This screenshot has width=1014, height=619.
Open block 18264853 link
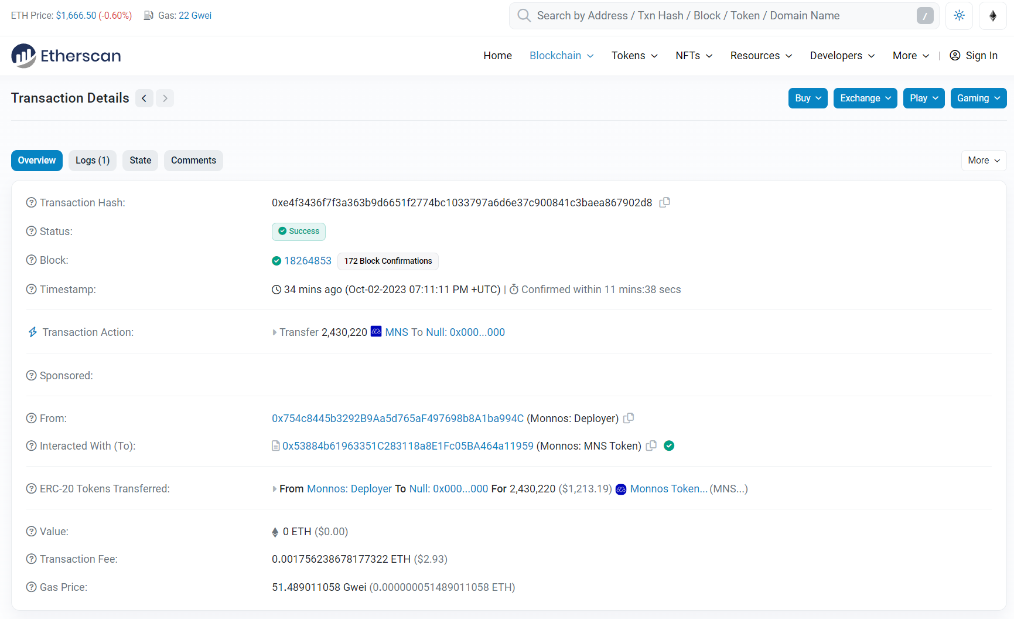(x=308, y=261)
